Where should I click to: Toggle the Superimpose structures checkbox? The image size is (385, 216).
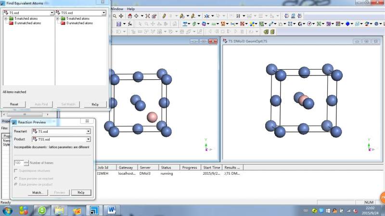click(16, 171)
